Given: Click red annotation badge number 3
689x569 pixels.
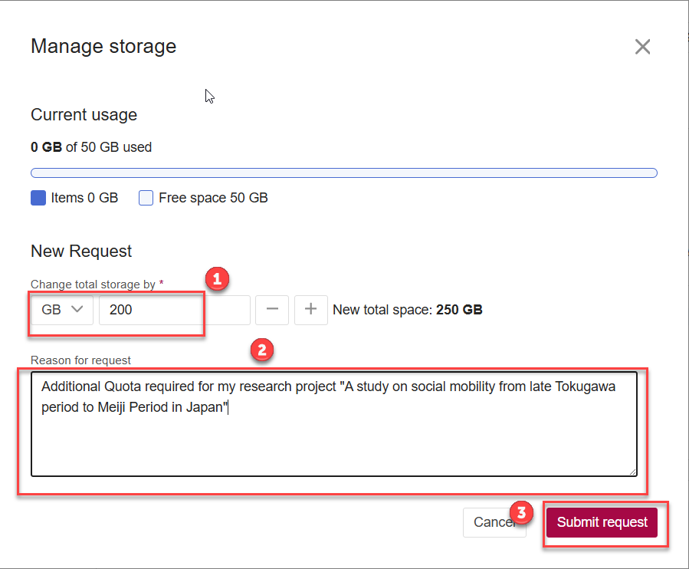Looking at the screenshot, I should pos(521,513).
